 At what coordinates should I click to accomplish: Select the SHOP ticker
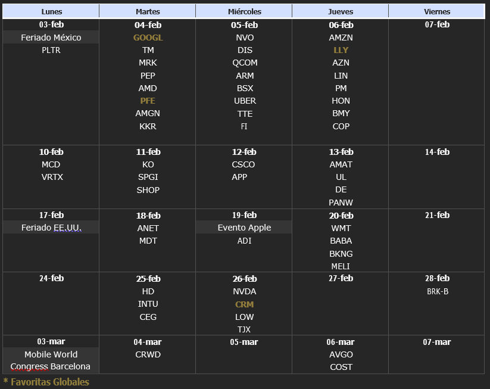(148, 190)
